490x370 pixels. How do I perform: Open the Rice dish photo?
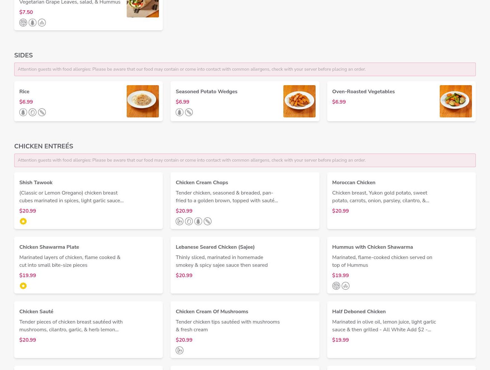pos(143,101)
